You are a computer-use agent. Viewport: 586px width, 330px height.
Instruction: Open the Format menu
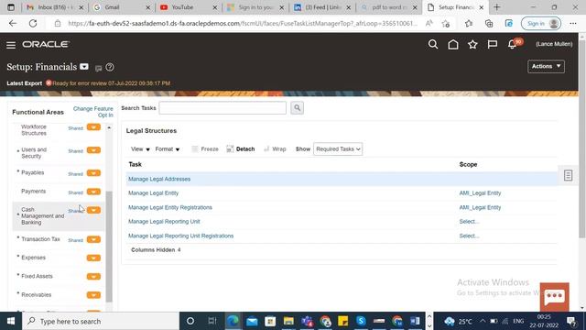(x=167, y=148)
